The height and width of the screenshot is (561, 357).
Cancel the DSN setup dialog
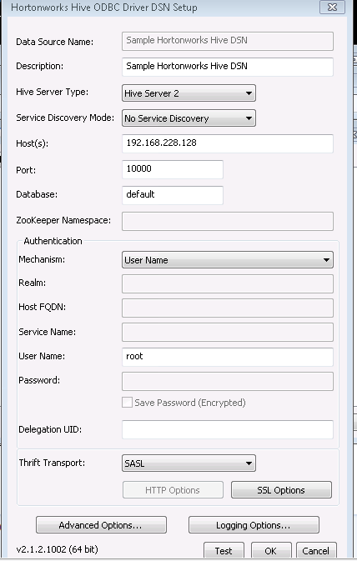[x=316, y=551]
